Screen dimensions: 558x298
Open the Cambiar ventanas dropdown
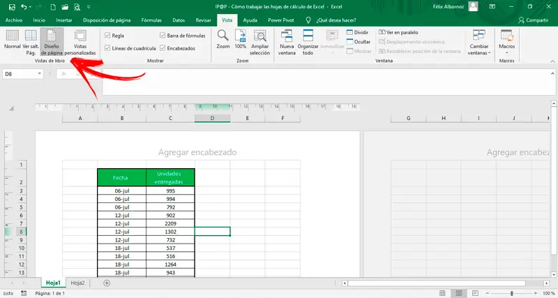(479, 42)
